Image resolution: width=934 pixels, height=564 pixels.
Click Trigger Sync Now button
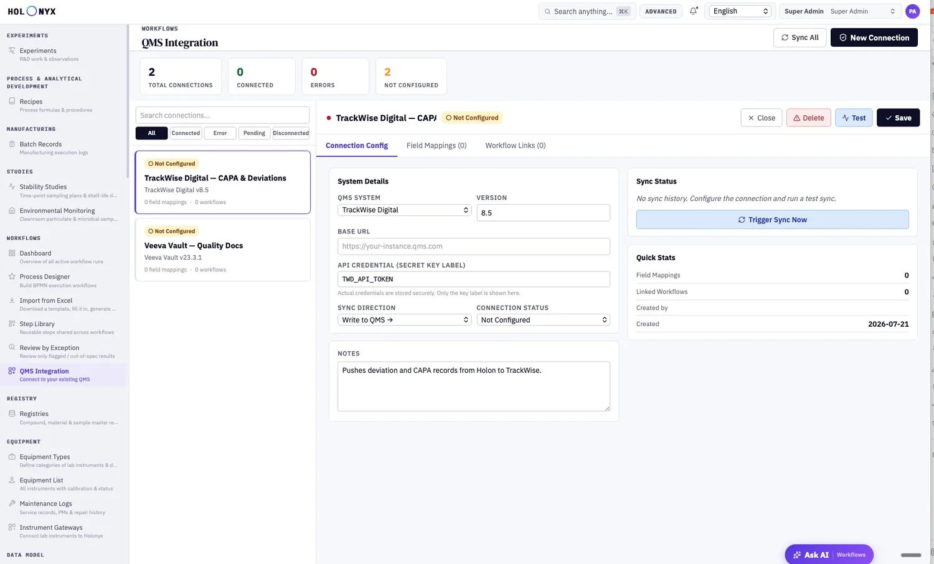772,220
